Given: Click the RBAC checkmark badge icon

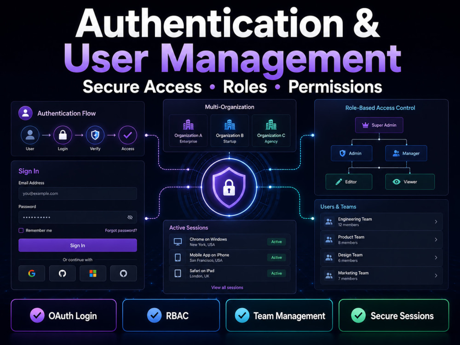Looking at the screenshot, I should pyautogui.click(x=154, y=316).
